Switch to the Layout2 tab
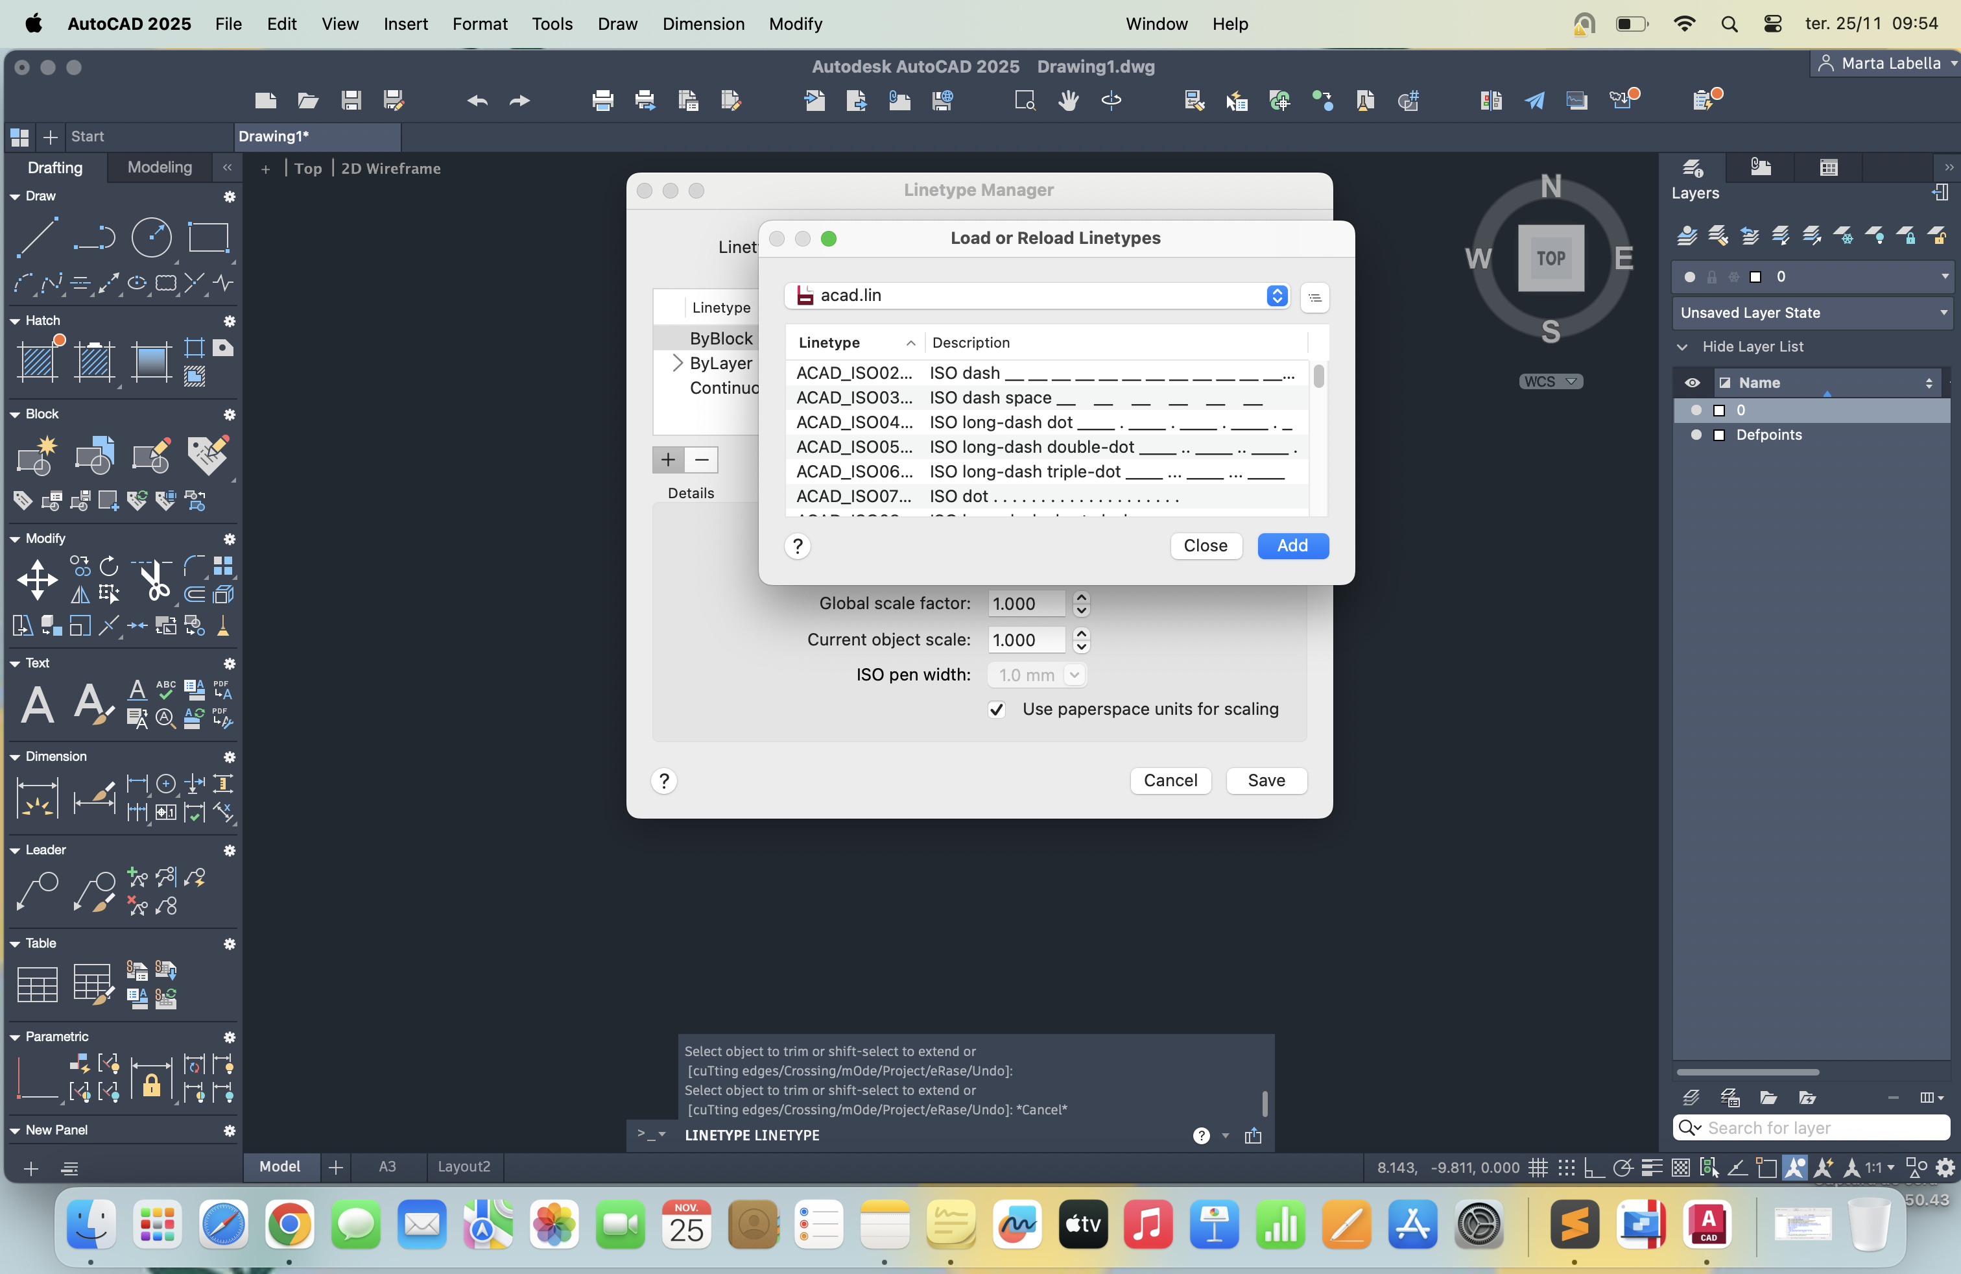This screenshot has width=1961, height=1274. (x=464, y=1167)
